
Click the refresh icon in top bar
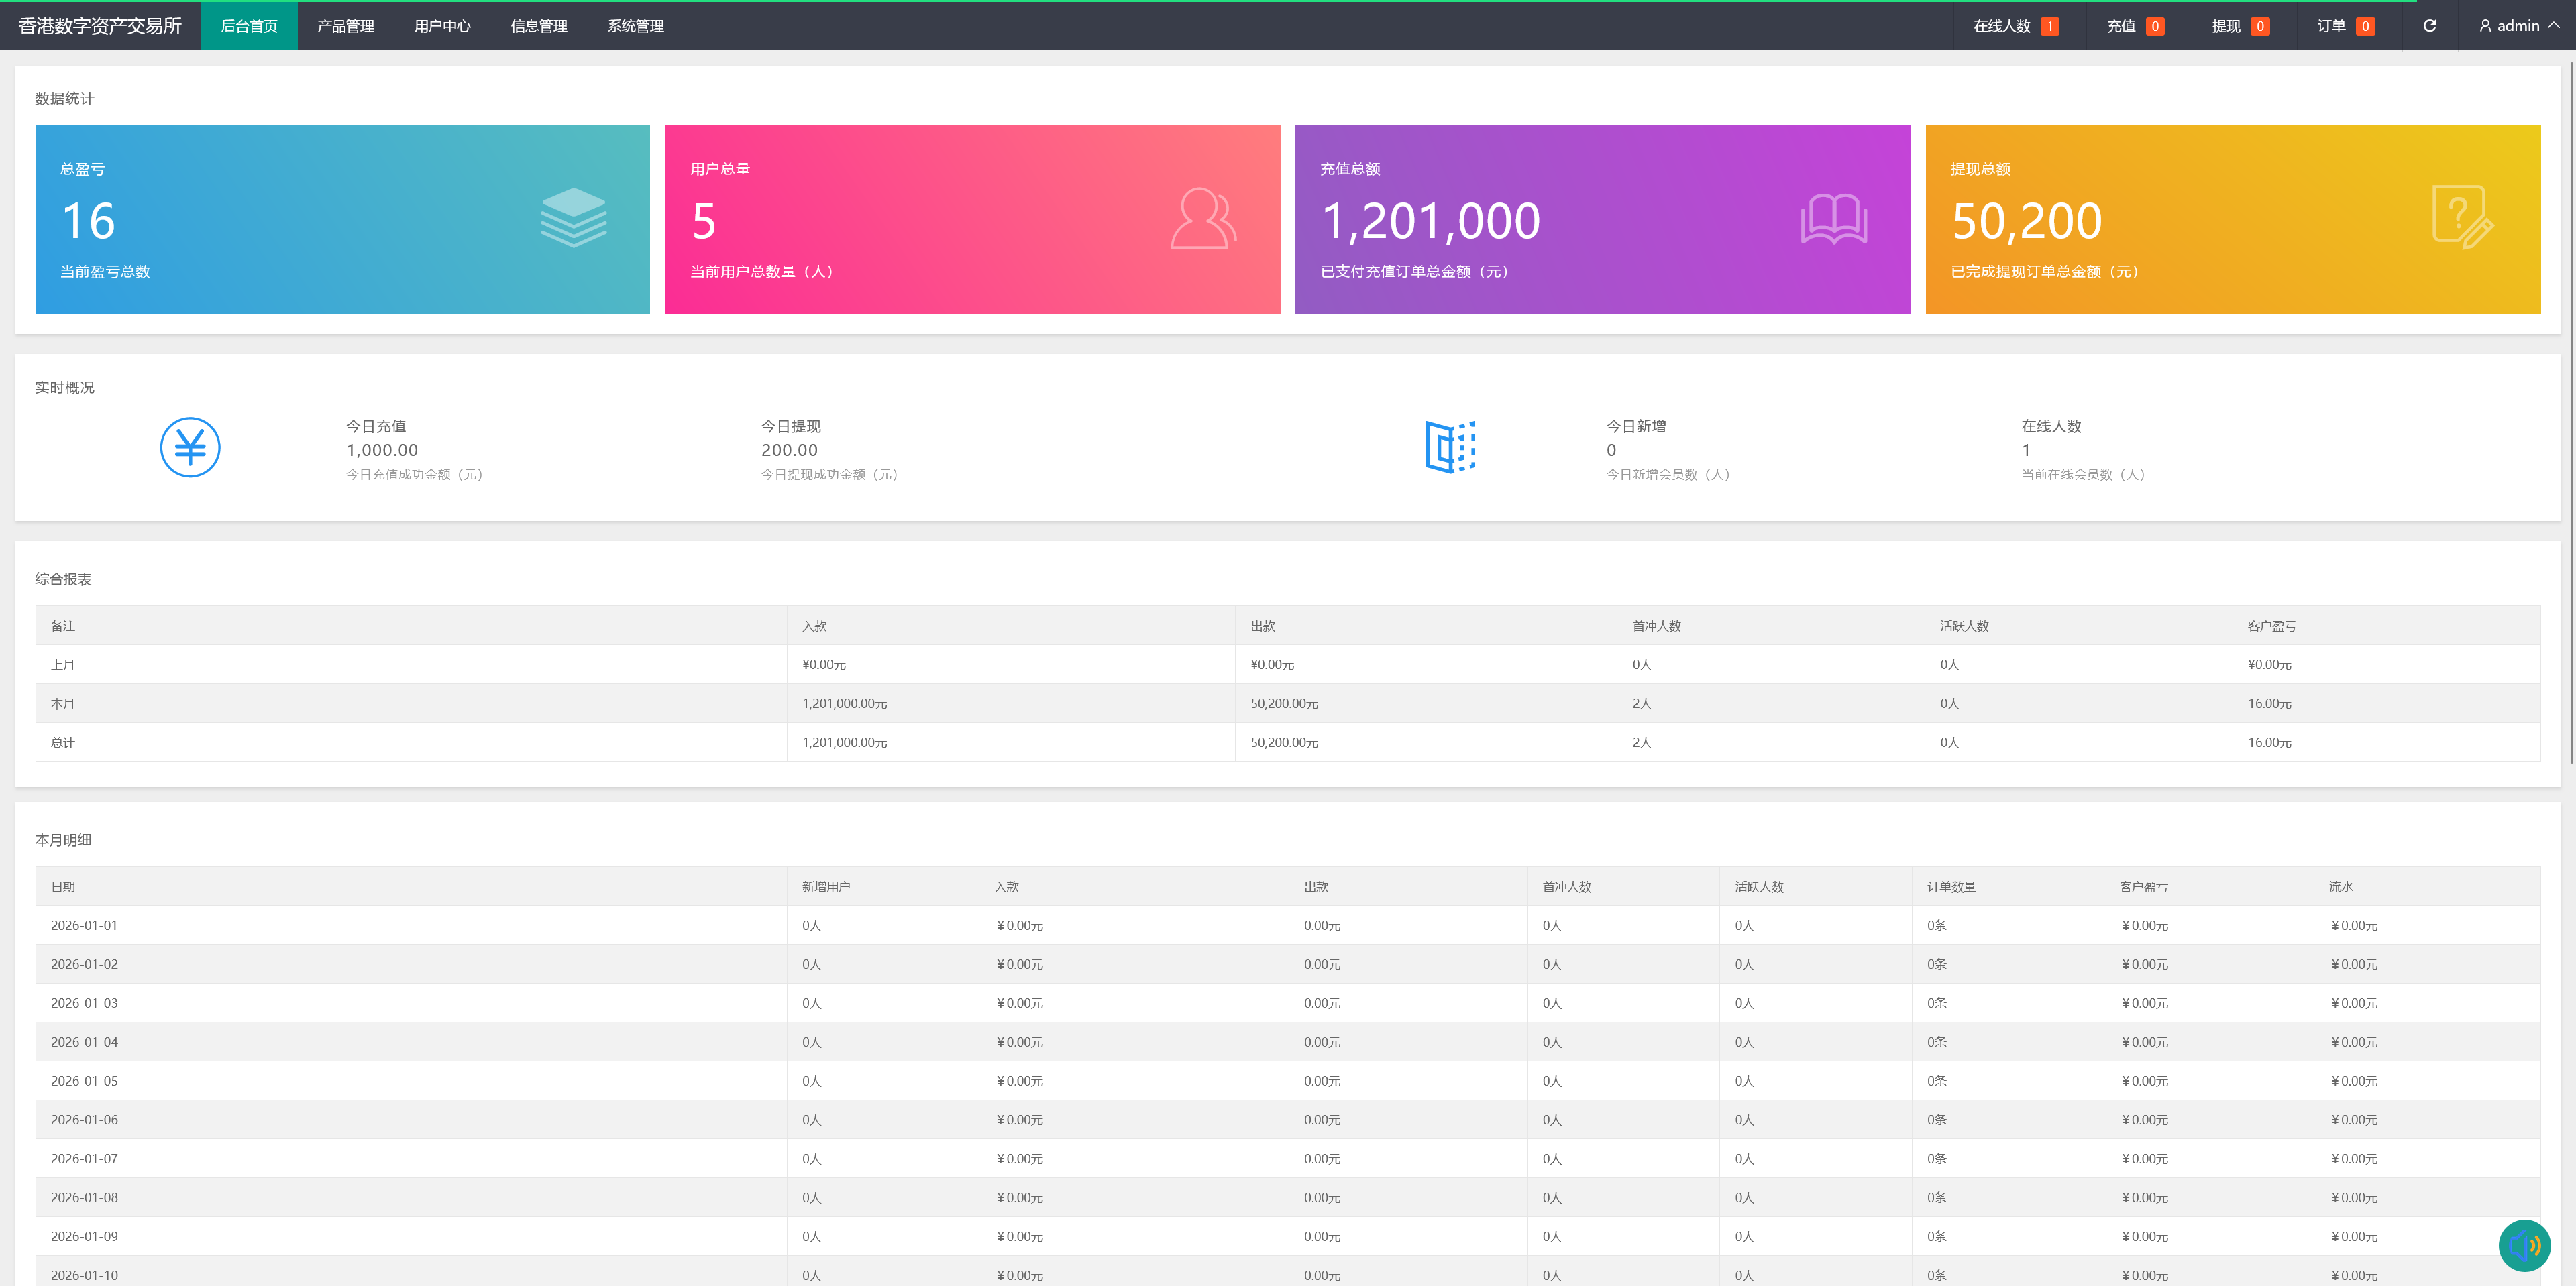2429,26
